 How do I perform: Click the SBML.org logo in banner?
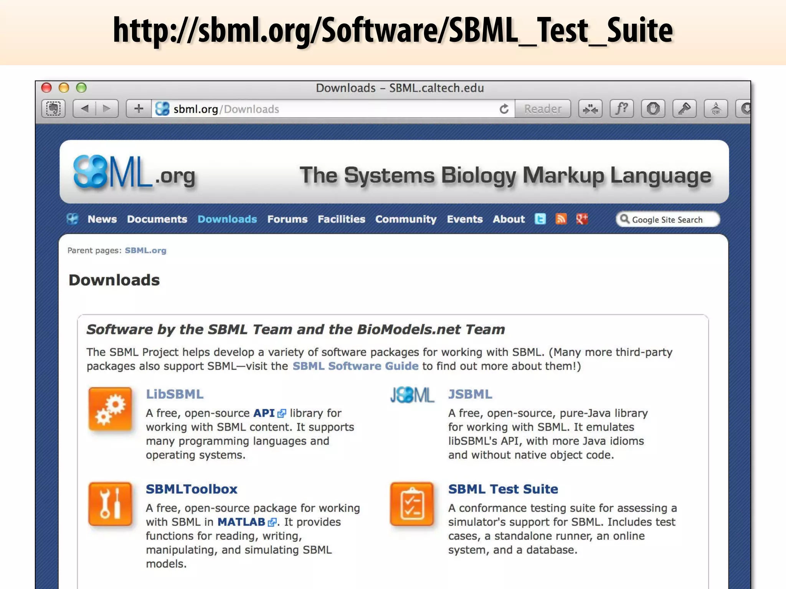click(x=134, y=173)
